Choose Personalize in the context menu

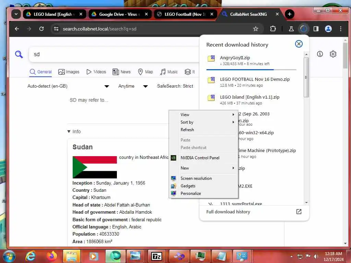[204, 193]
